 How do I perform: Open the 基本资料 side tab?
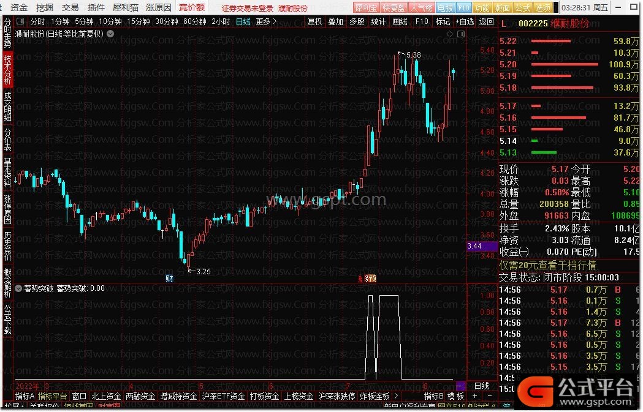point(8,173)
